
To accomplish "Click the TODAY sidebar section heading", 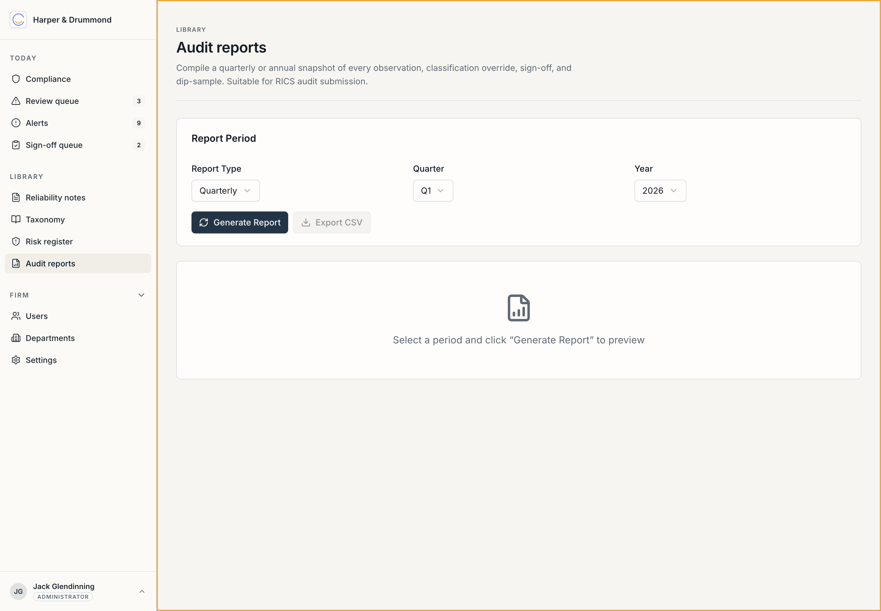I will pyautogui.click(x=23, y=58).
